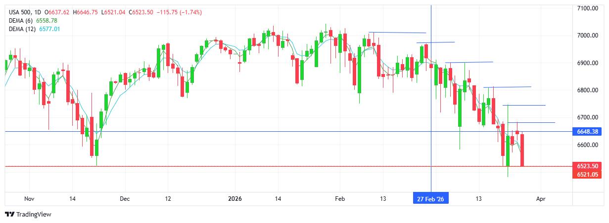Click the 27 Feb '26 date marker
Image resolution: width=609 pixels, height=223 pixels.
tap(431, 199)
